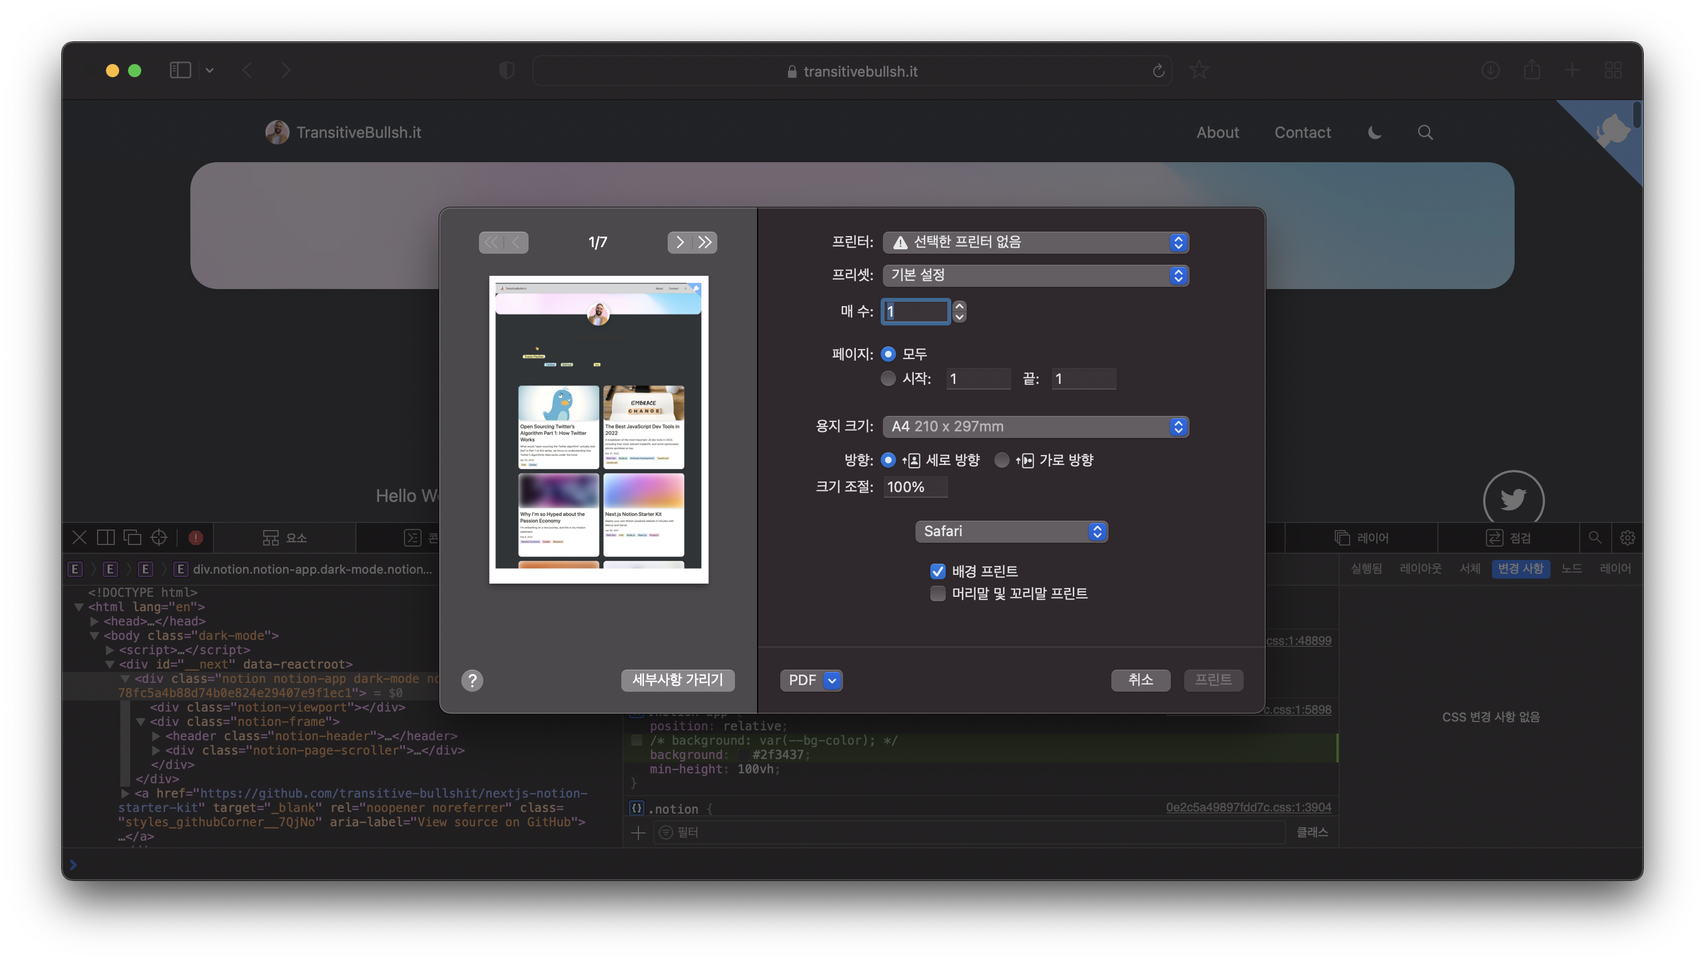
Task: Click the search icon in the Web Inspector toolbar
Action: [1595, 537]
